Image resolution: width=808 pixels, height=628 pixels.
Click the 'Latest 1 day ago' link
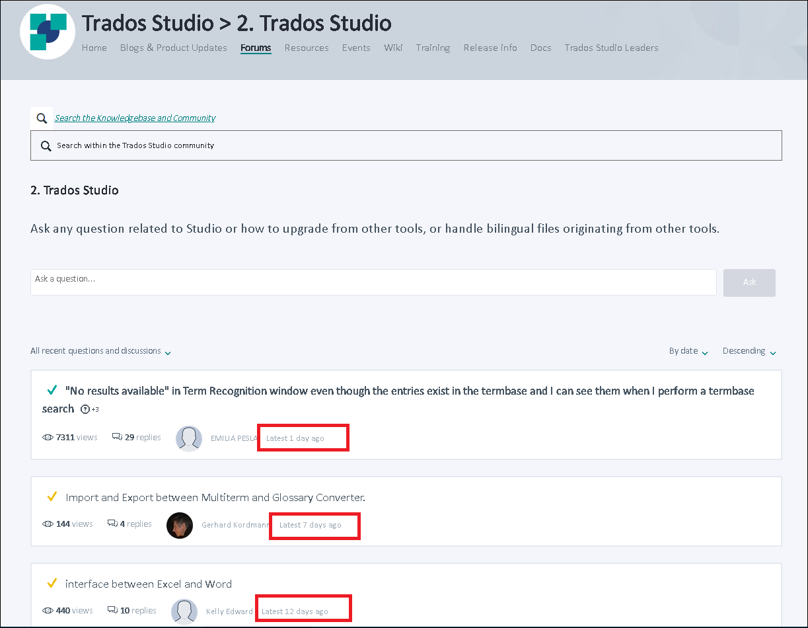(295, 437)
